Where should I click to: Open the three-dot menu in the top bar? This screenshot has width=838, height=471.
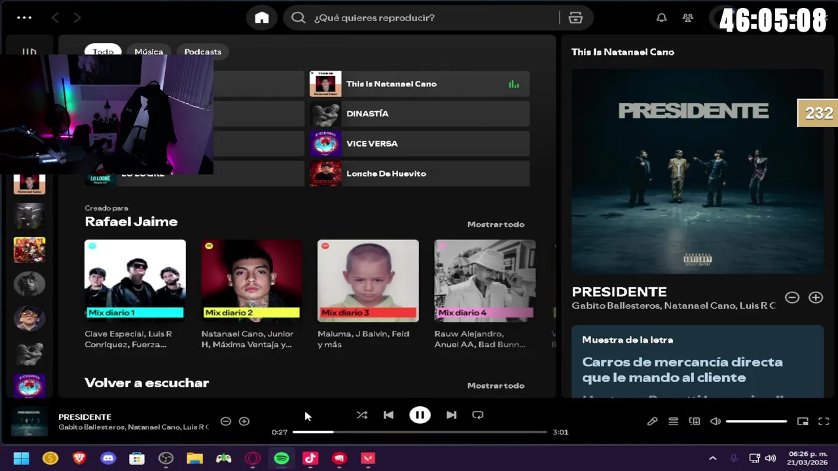(x=24, y=18)
